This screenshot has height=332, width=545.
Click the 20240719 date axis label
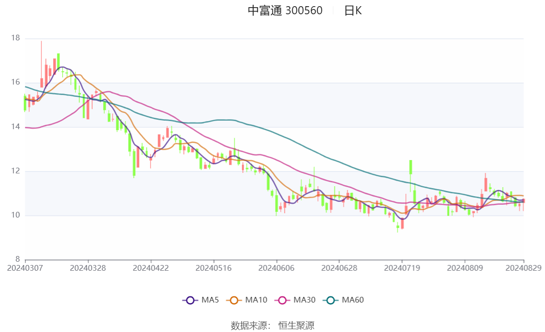pos(402,268)
